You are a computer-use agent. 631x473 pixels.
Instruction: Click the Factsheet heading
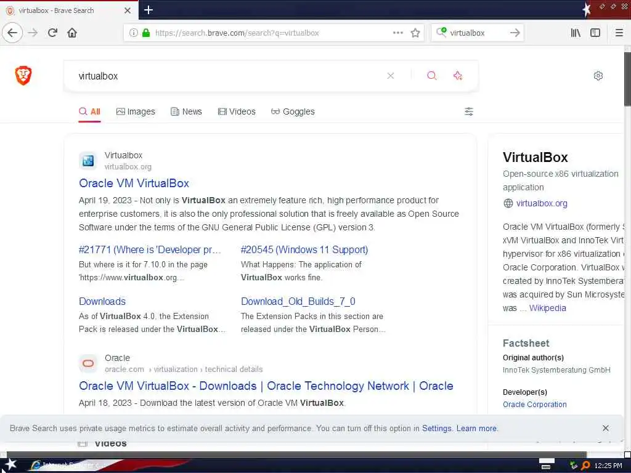coord(526,343)
